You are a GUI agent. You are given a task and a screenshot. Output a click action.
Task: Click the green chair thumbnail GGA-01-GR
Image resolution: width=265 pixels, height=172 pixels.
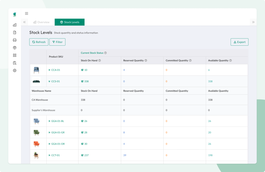pos(36,133)
